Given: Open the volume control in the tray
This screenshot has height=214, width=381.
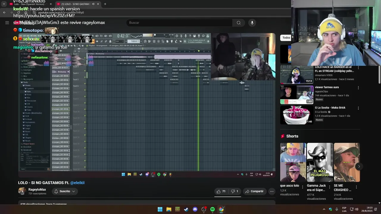Looking at the screenshot, I should 357,209.
